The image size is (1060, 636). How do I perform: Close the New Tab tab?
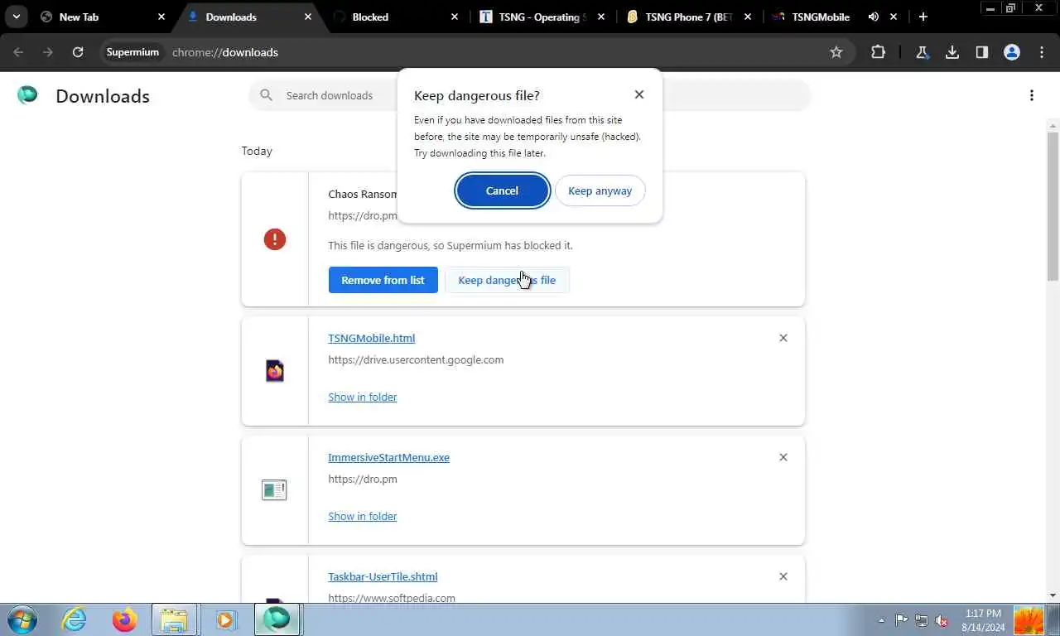pyautogui.click(x=161, y=17)
